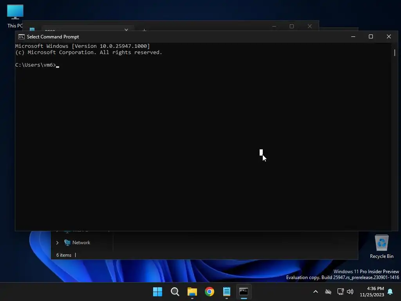Click the 'Select Command Prompt' title text

(x=53, y=37)
